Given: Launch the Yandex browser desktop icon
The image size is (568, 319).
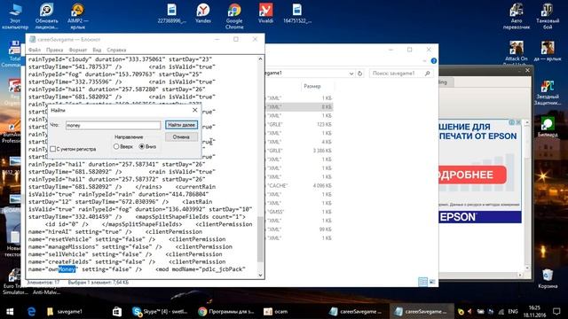Looking at the screenshot, I should pos(203,14).
